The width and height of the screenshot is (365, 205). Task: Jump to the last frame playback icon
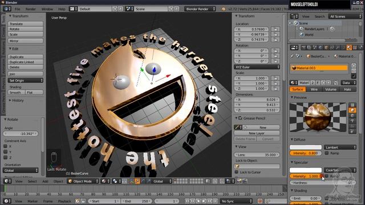(216, 201)
